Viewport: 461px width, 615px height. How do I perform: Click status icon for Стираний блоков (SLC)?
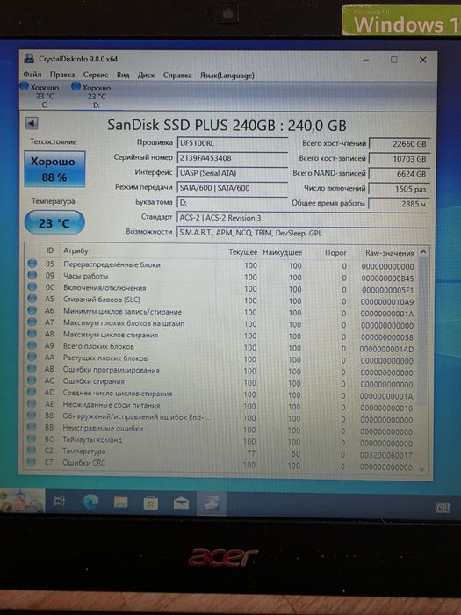tap(32, 299)
